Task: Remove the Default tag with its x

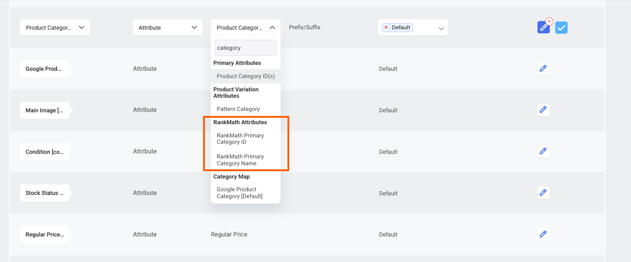Action: [386, 27]
